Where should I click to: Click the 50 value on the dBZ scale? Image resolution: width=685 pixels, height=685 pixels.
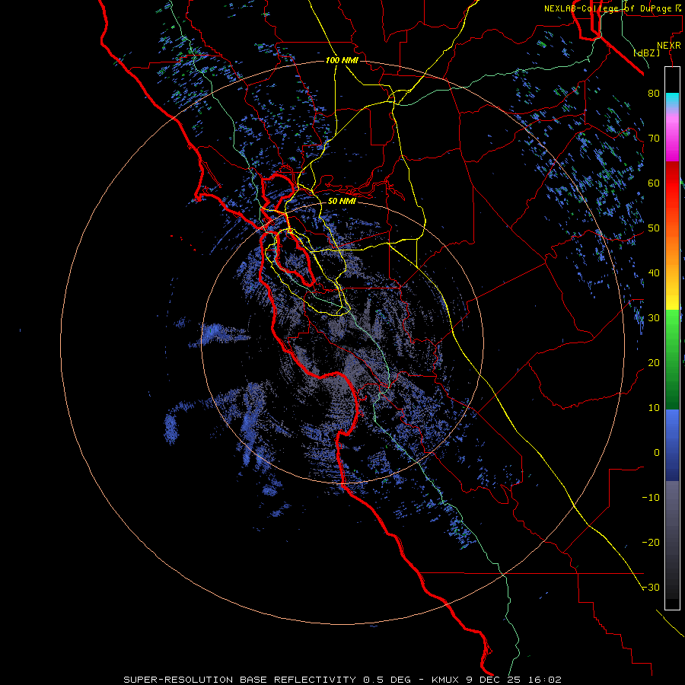pos(654,228)
